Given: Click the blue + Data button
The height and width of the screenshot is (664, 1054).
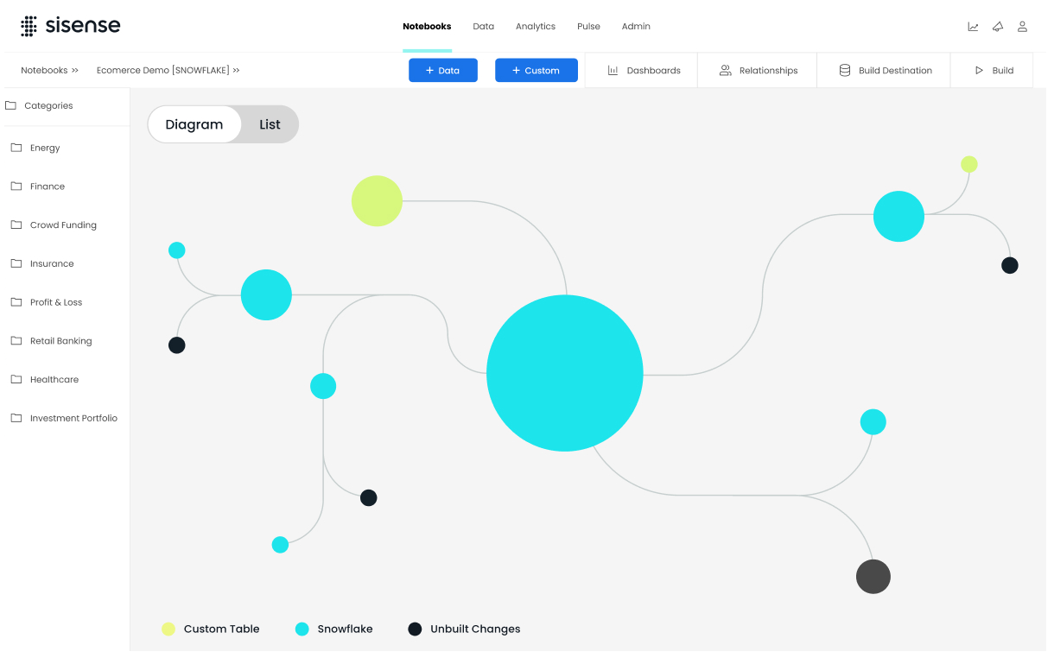Looking at the screenshot, I should pyautogui.click(x=442, y=71).
